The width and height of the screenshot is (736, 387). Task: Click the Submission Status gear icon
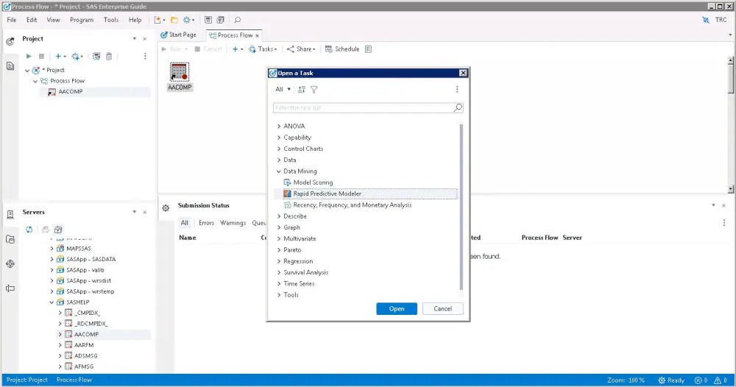coord(166,207)
